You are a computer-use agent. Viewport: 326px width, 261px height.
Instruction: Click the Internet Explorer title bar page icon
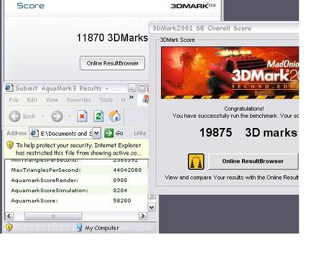coord(9,87)
